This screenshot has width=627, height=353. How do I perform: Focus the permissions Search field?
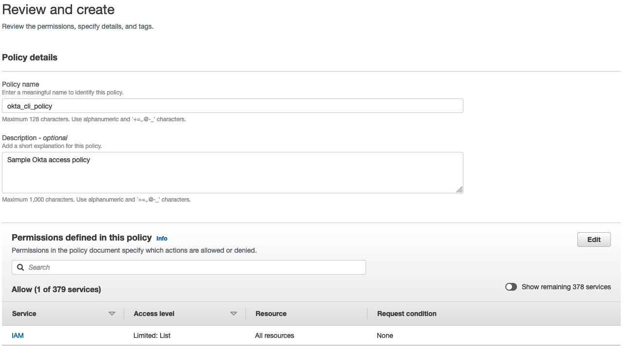click(x=195, y=267)
